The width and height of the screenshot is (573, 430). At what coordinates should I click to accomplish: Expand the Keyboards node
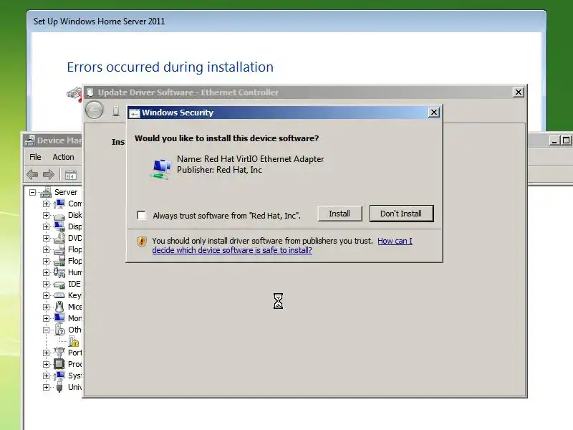click(x=46, y=295)
